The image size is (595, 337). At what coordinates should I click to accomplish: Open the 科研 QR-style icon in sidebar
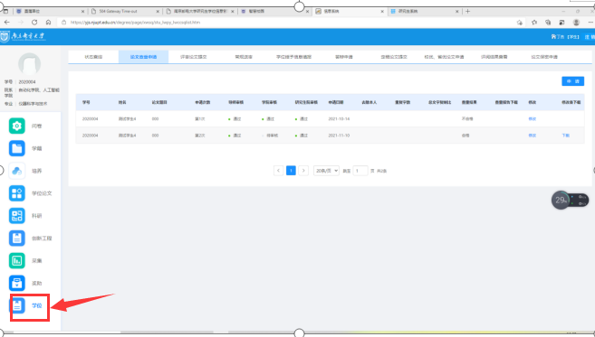[16, 216]
